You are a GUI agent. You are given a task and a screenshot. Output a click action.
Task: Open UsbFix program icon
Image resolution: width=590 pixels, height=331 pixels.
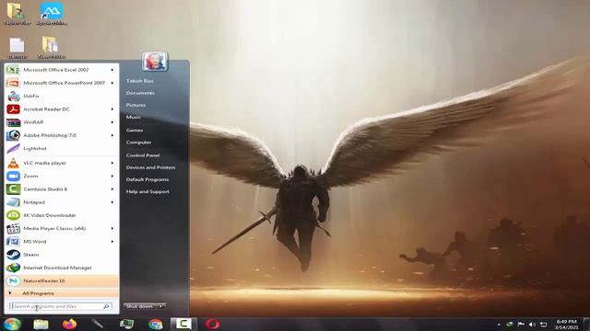[13, 96]
